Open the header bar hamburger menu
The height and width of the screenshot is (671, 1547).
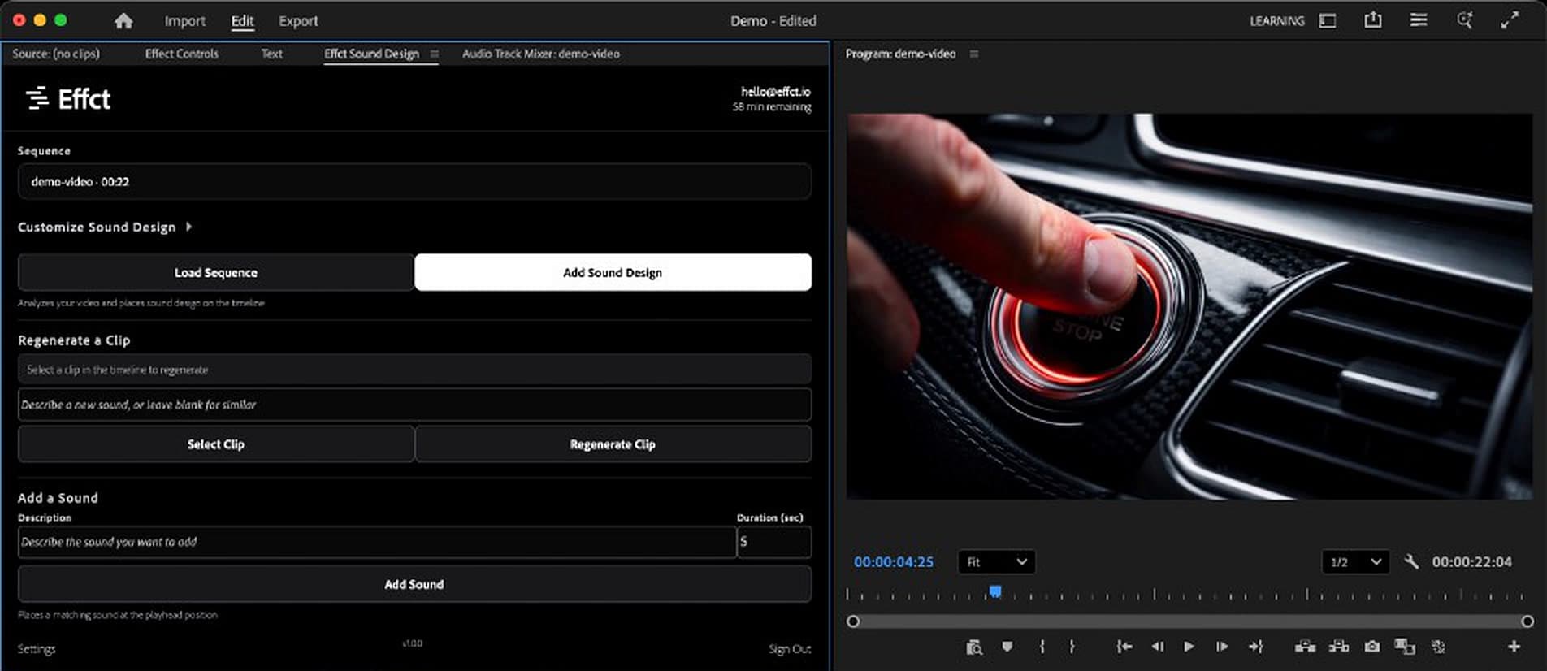[x=1419, y=20]
